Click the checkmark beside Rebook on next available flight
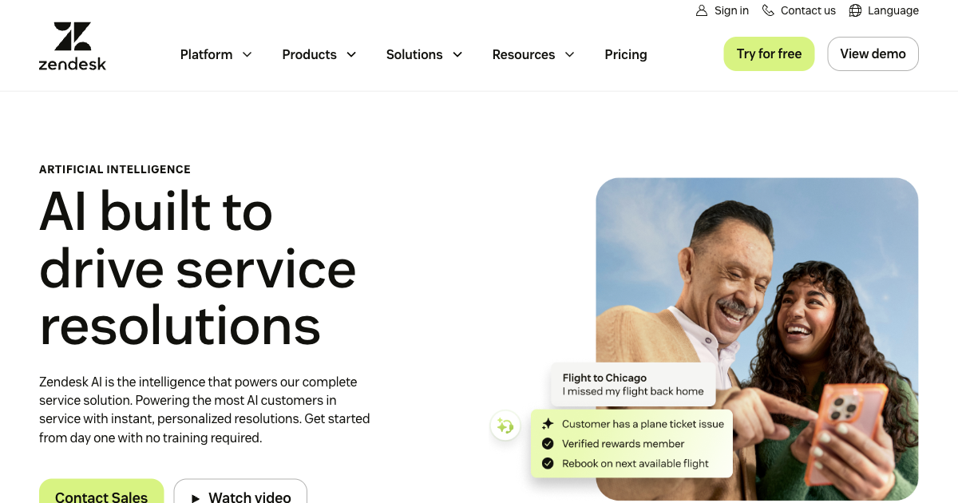This screenshot has width=958, height=503. pyautogui.click(x=548, y=463)
